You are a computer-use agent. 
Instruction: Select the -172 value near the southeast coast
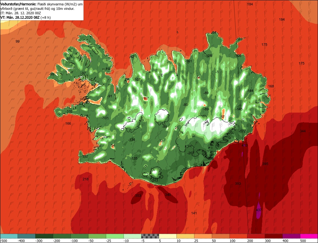click(242, 131)
